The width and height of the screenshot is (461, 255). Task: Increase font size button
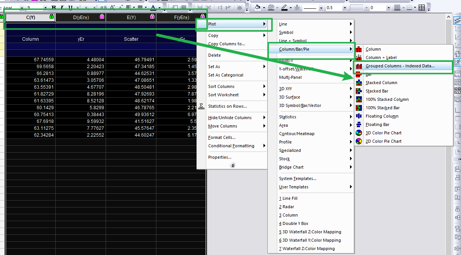coord(112,7)
